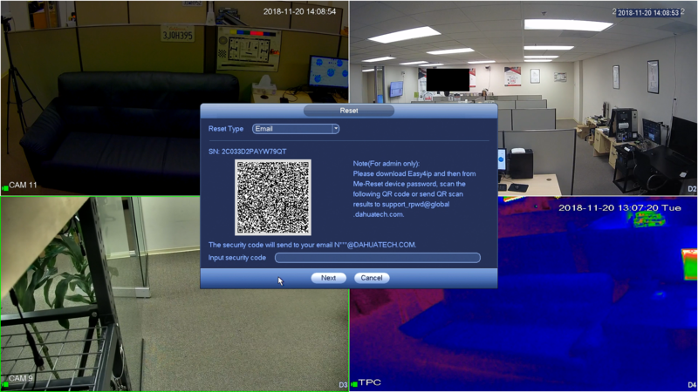Click the Cancel button
Screen dimensions: 698x392
372,278
